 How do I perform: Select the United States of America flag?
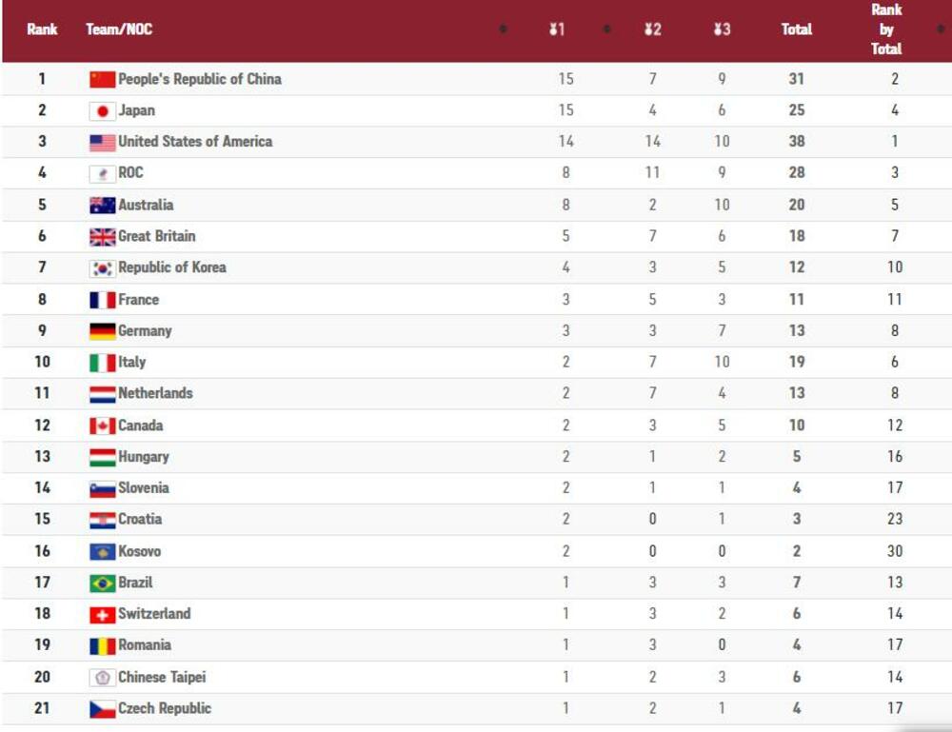[x=102, y=142]
